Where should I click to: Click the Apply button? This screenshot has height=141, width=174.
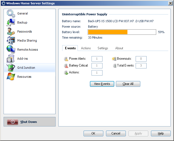pos(138,133)
